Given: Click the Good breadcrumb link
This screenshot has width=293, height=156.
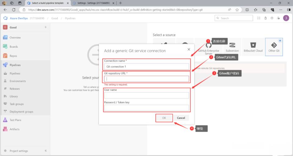Looking at the screenshot, I should [x=54, y=18].
